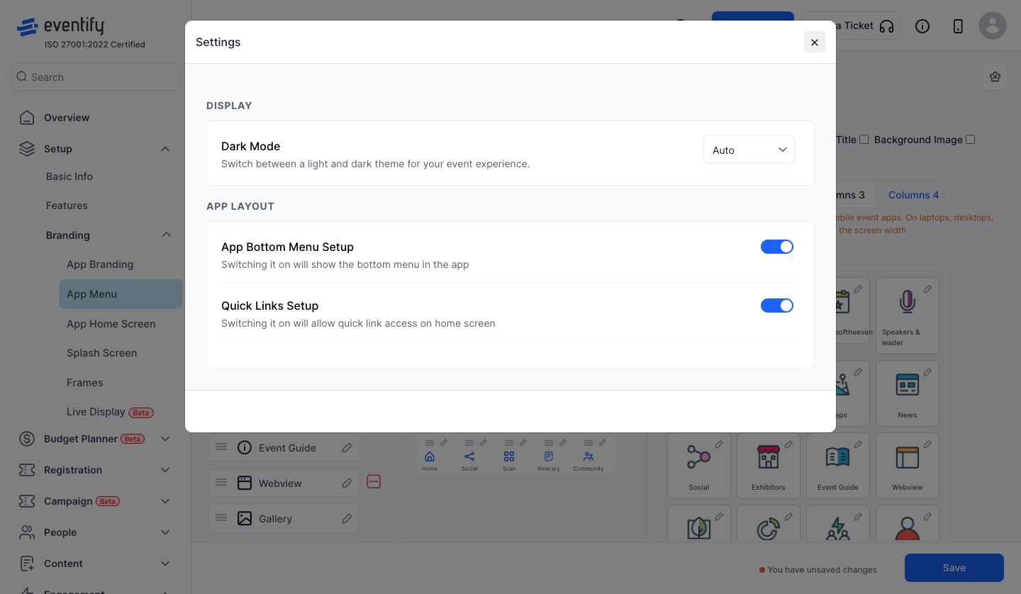Open Splash Screen in the sidebar
The image size is (1021, 594).
[x=102, y=353]
